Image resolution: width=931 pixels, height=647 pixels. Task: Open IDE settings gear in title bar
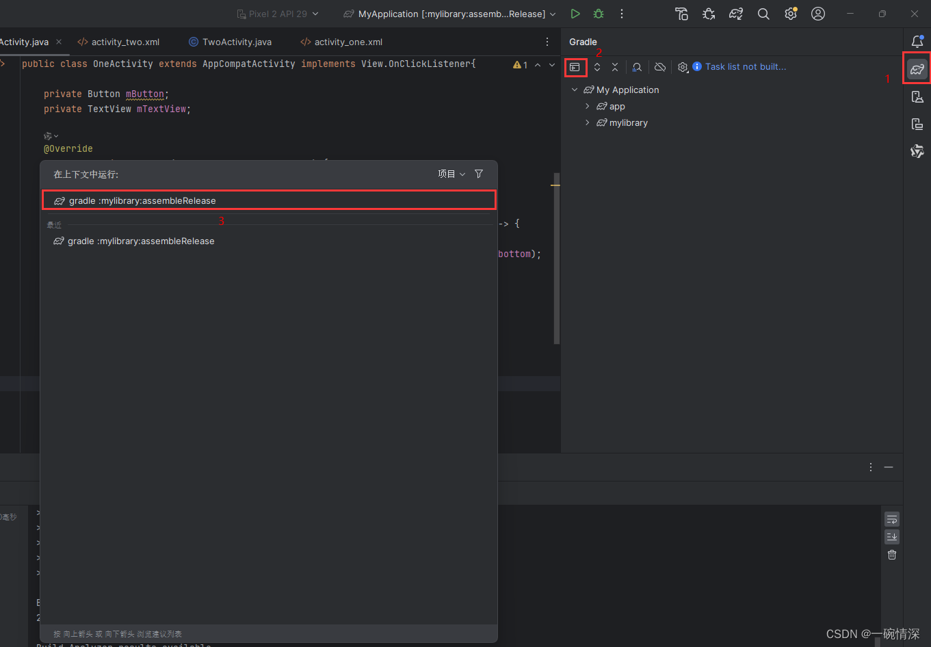pyautogui.click(x=791, y=14)
